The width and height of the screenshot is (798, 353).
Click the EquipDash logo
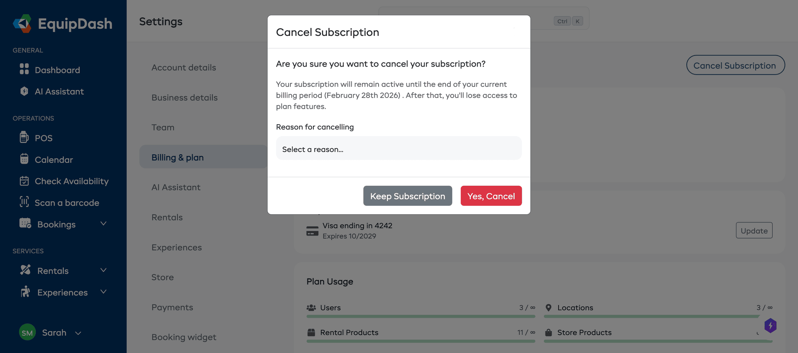tap(63, 24)
